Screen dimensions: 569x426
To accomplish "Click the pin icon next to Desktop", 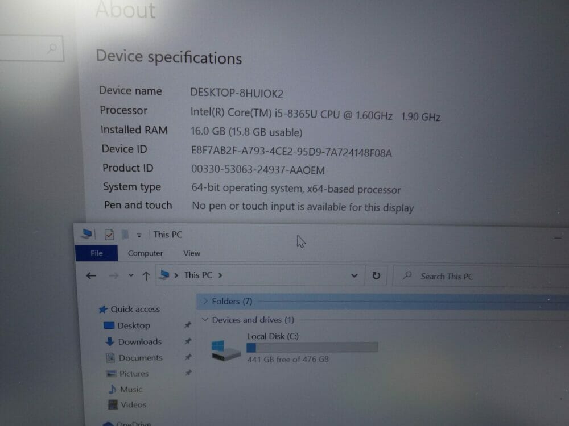I will [188, 325].
